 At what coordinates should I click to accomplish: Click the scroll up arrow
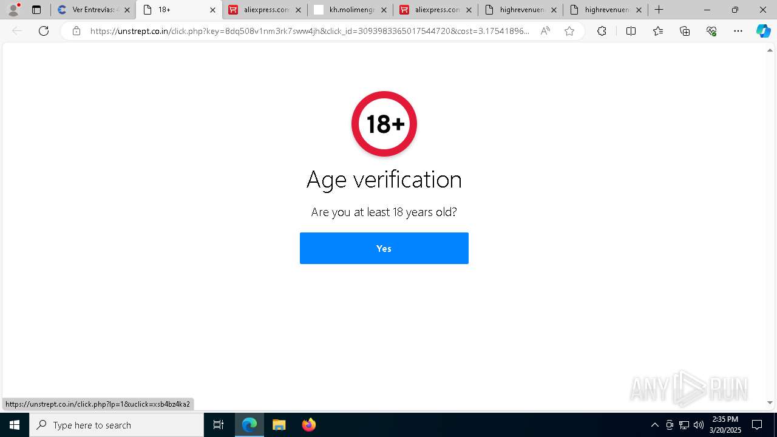pyautogui.click(x=770, y=50)
